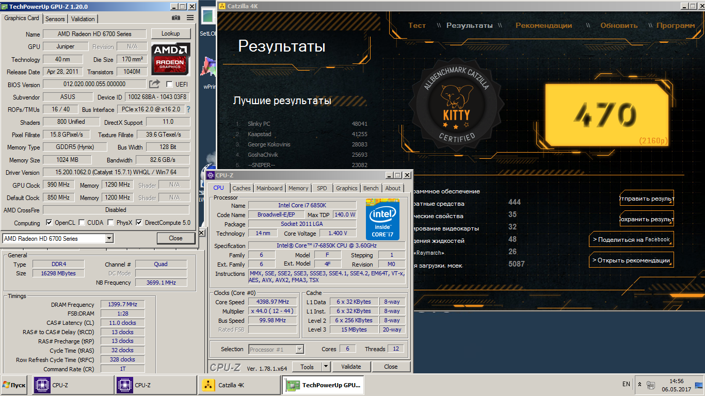Expand the Tools dropdown arrow in CPU-Z

coord(326,367)
